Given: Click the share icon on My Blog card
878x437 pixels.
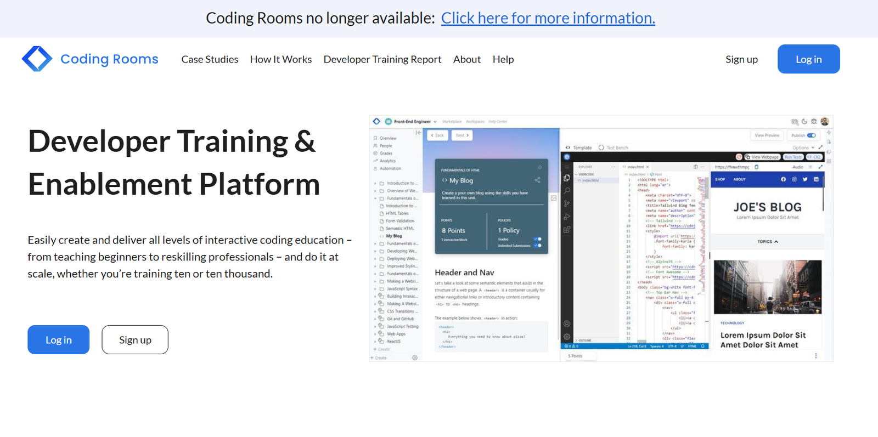Looking at the screenshot, I should pos(537,180).
